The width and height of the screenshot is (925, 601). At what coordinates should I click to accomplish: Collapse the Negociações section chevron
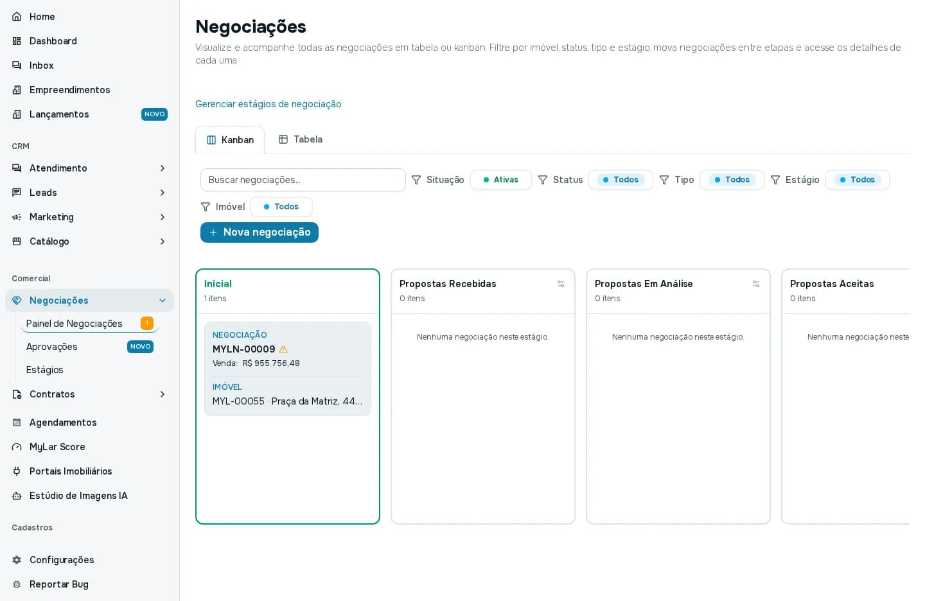click(x=163, y=300)
